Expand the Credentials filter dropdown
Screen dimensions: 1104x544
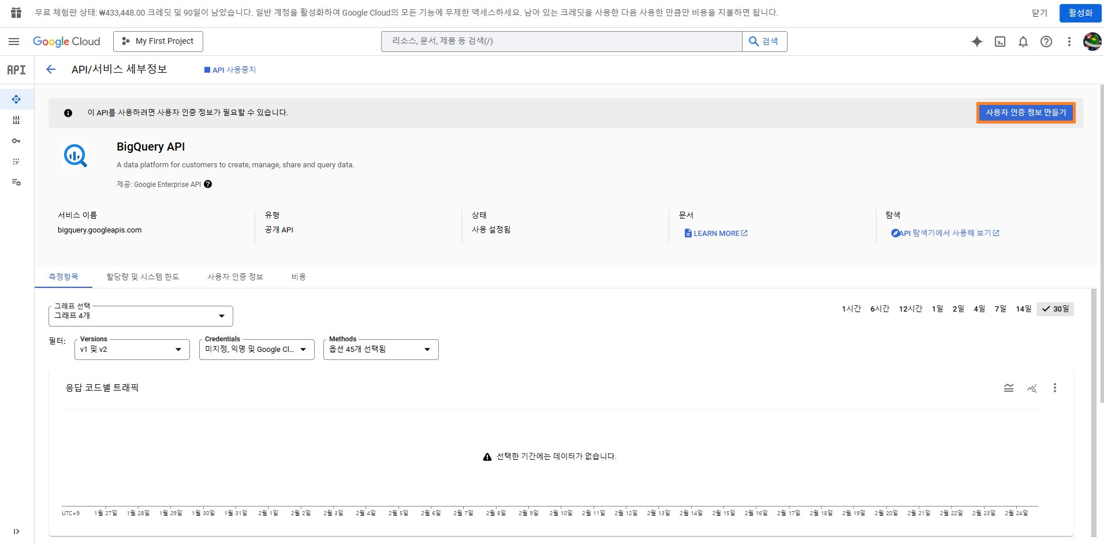click(257, 350)
